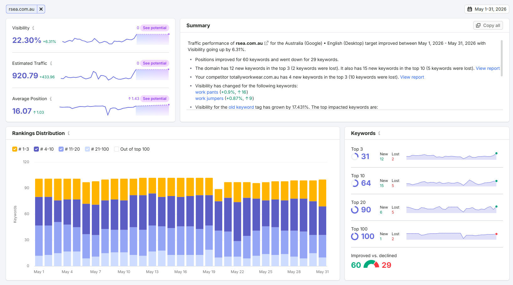
Task: Open the old keyword tag link
Action: tap(241, 107)
